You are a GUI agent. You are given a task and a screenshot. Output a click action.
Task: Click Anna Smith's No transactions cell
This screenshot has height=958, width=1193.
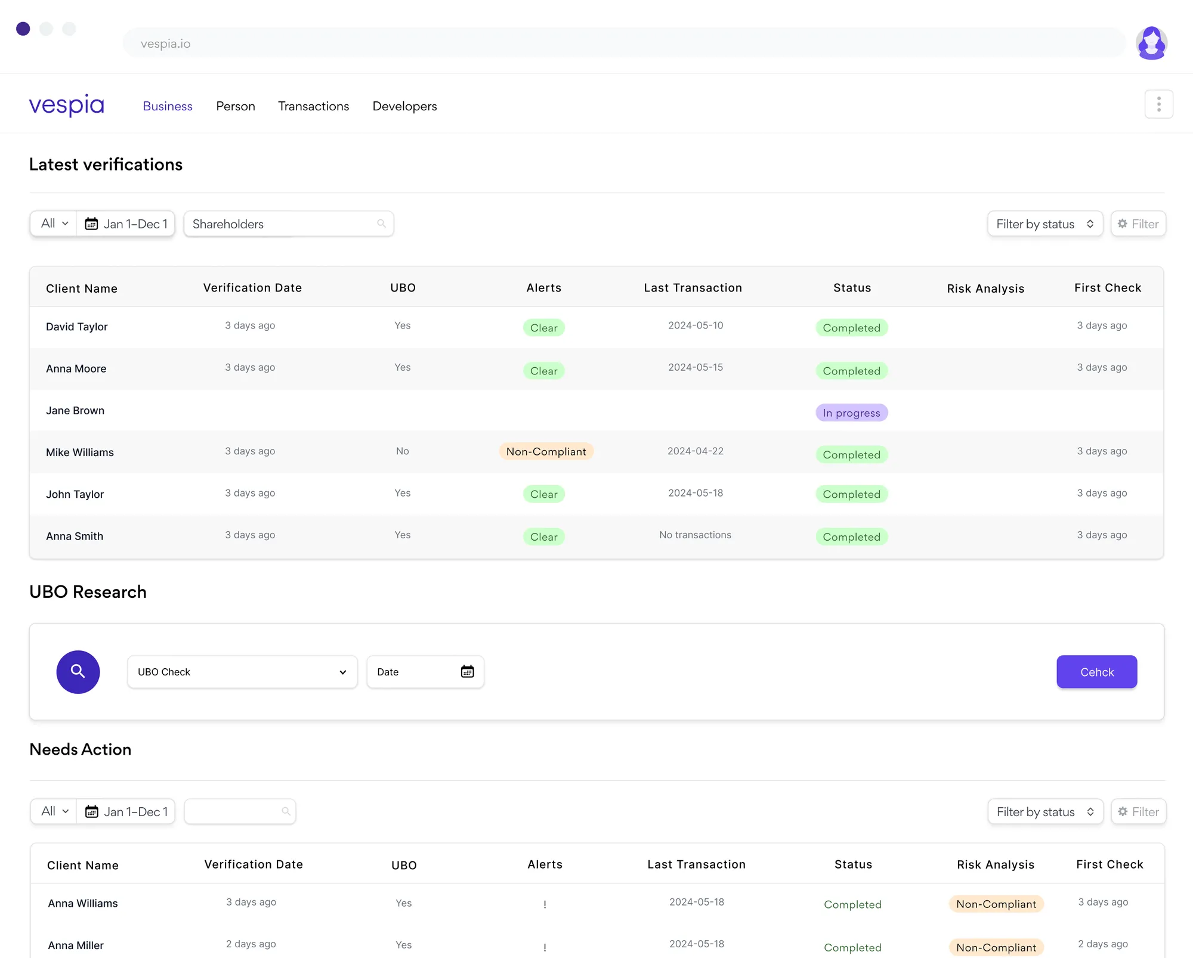695,535
